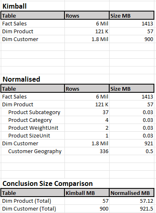
Task: Click Product WeightUnit label cell
Action: click(x=33, y=128)
